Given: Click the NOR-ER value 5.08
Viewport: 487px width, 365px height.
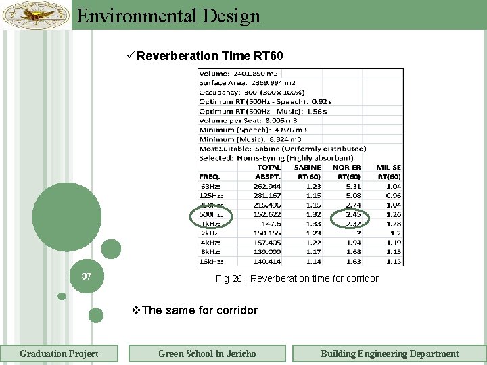Looking at the screenshot, I should [x=354, y=195].
